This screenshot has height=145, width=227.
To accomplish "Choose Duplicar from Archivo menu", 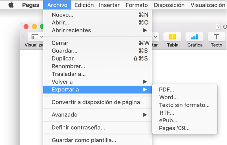I will (x=62, y=58).
